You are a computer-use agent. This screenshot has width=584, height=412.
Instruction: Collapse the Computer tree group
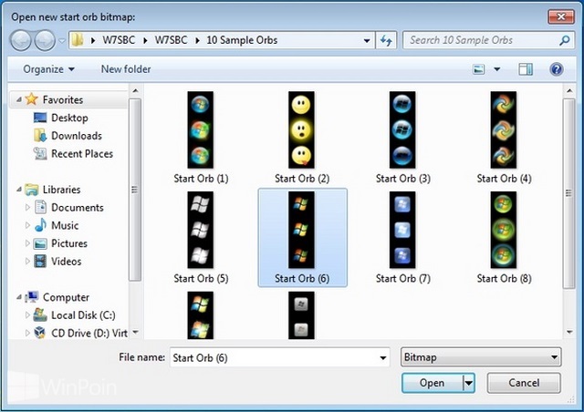point(18,297)
